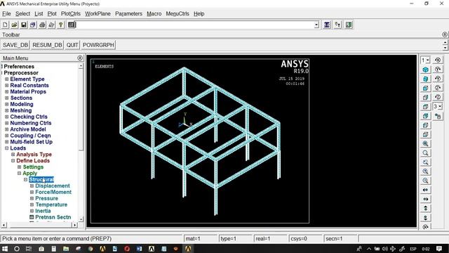Click the Pan Model Down arrow icon

click(x=426, y=218)
